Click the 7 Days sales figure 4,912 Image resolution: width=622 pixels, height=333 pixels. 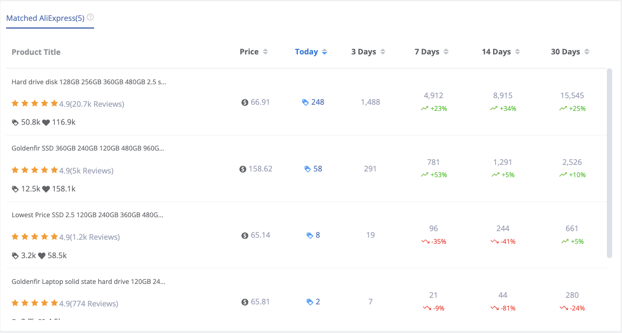pyautogui.click(x=433, y=95)
